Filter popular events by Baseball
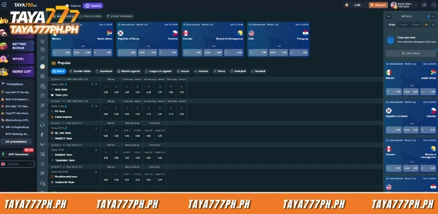This screenshot has width=438, height=214. (258, 71)
